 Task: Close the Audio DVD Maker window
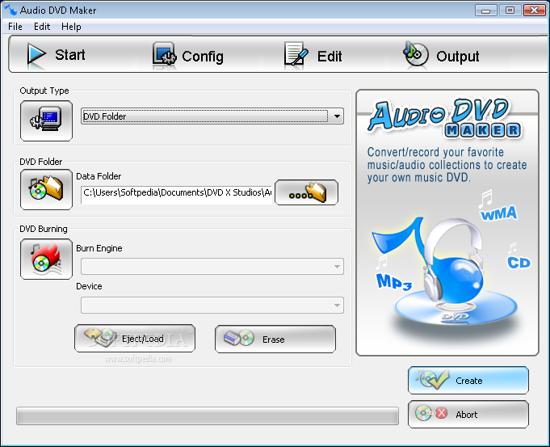pyautogui.click(x=534, y=11)
